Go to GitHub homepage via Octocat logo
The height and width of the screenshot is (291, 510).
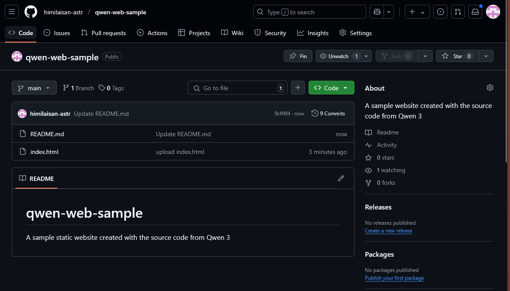tap(31, 12)
